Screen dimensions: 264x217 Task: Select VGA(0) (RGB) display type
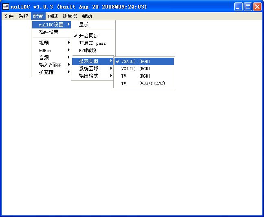coord(144,61)
